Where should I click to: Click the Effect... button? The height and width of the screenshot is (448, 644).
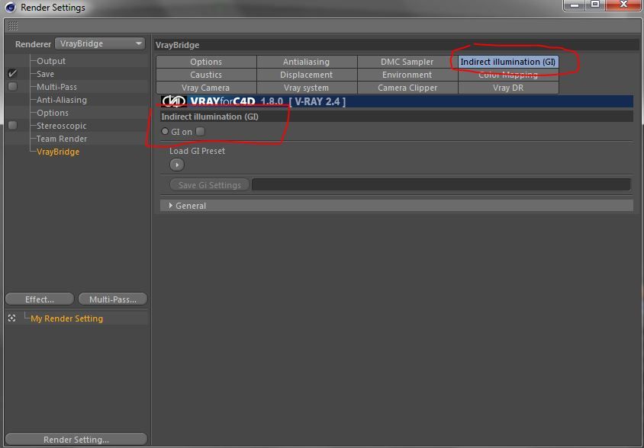click(x=40, y=299)
